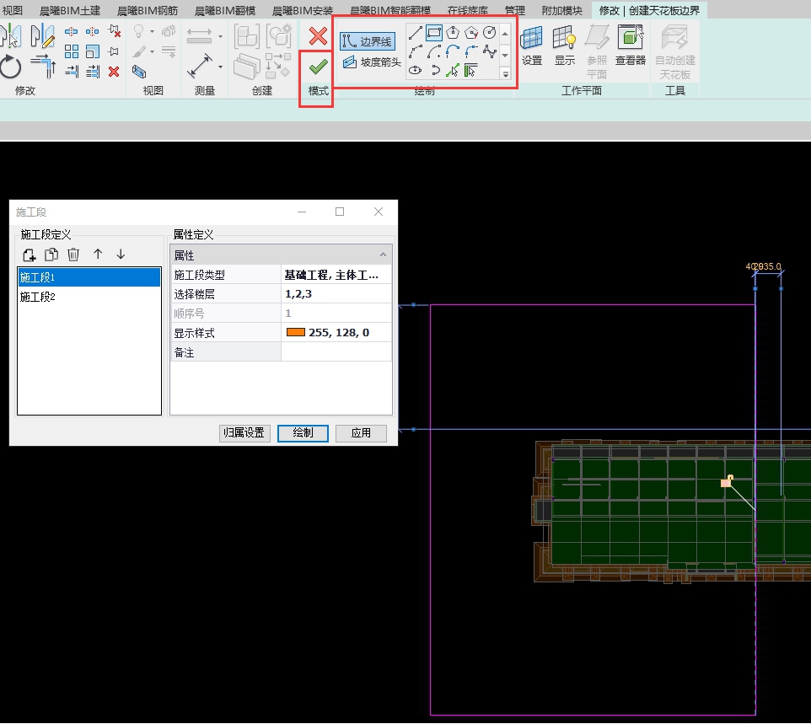
Task: Copy the selected 施工段
Action: pos(51,255)
